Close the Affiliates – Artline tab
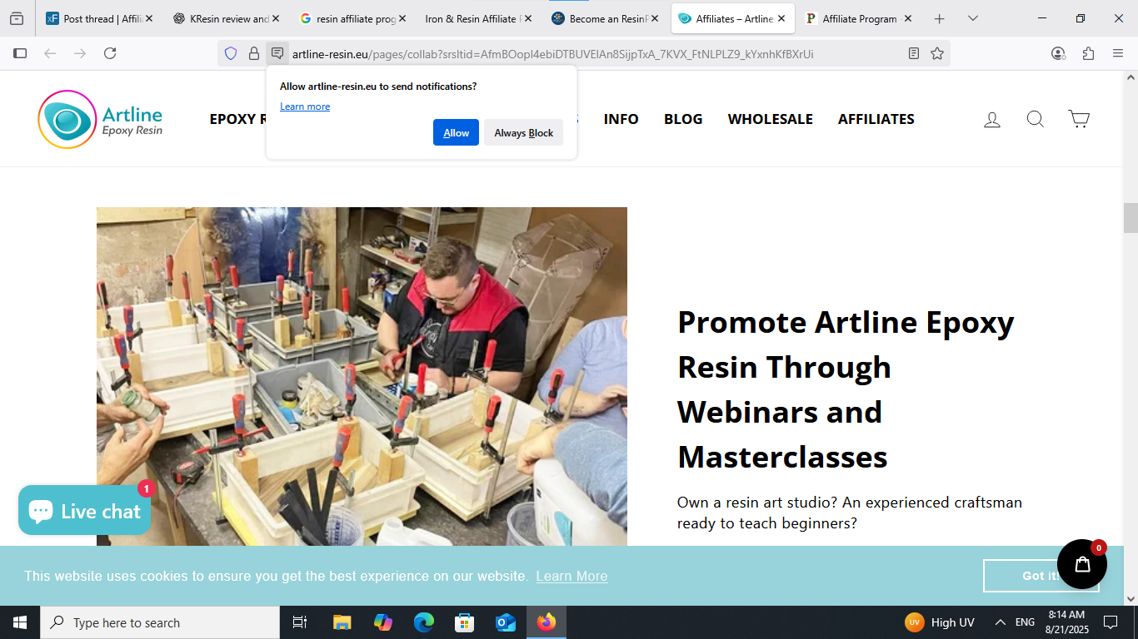 pos(781,18)
